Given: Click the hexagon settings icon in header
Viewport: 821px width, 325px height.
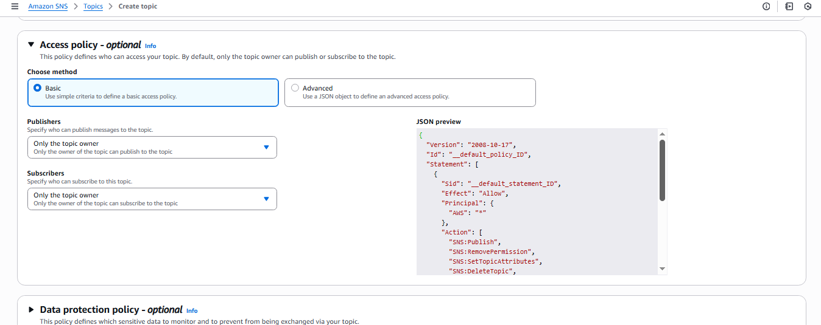Looking at the screenshot, I should [x=808, y=6].
